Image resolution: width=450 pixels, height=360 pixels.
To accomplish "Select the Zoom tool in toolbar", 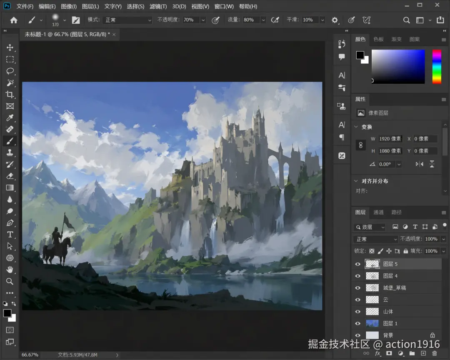I will pyautogui.click(x=10, y=281).
